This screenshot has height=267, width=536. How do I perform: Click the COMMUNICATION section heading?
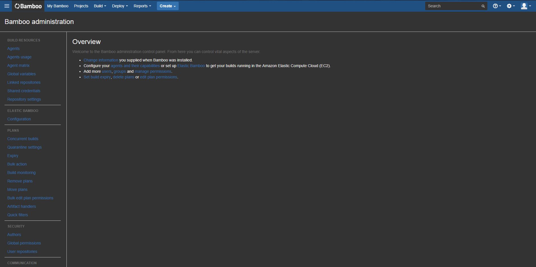click(x=22, y=263)
